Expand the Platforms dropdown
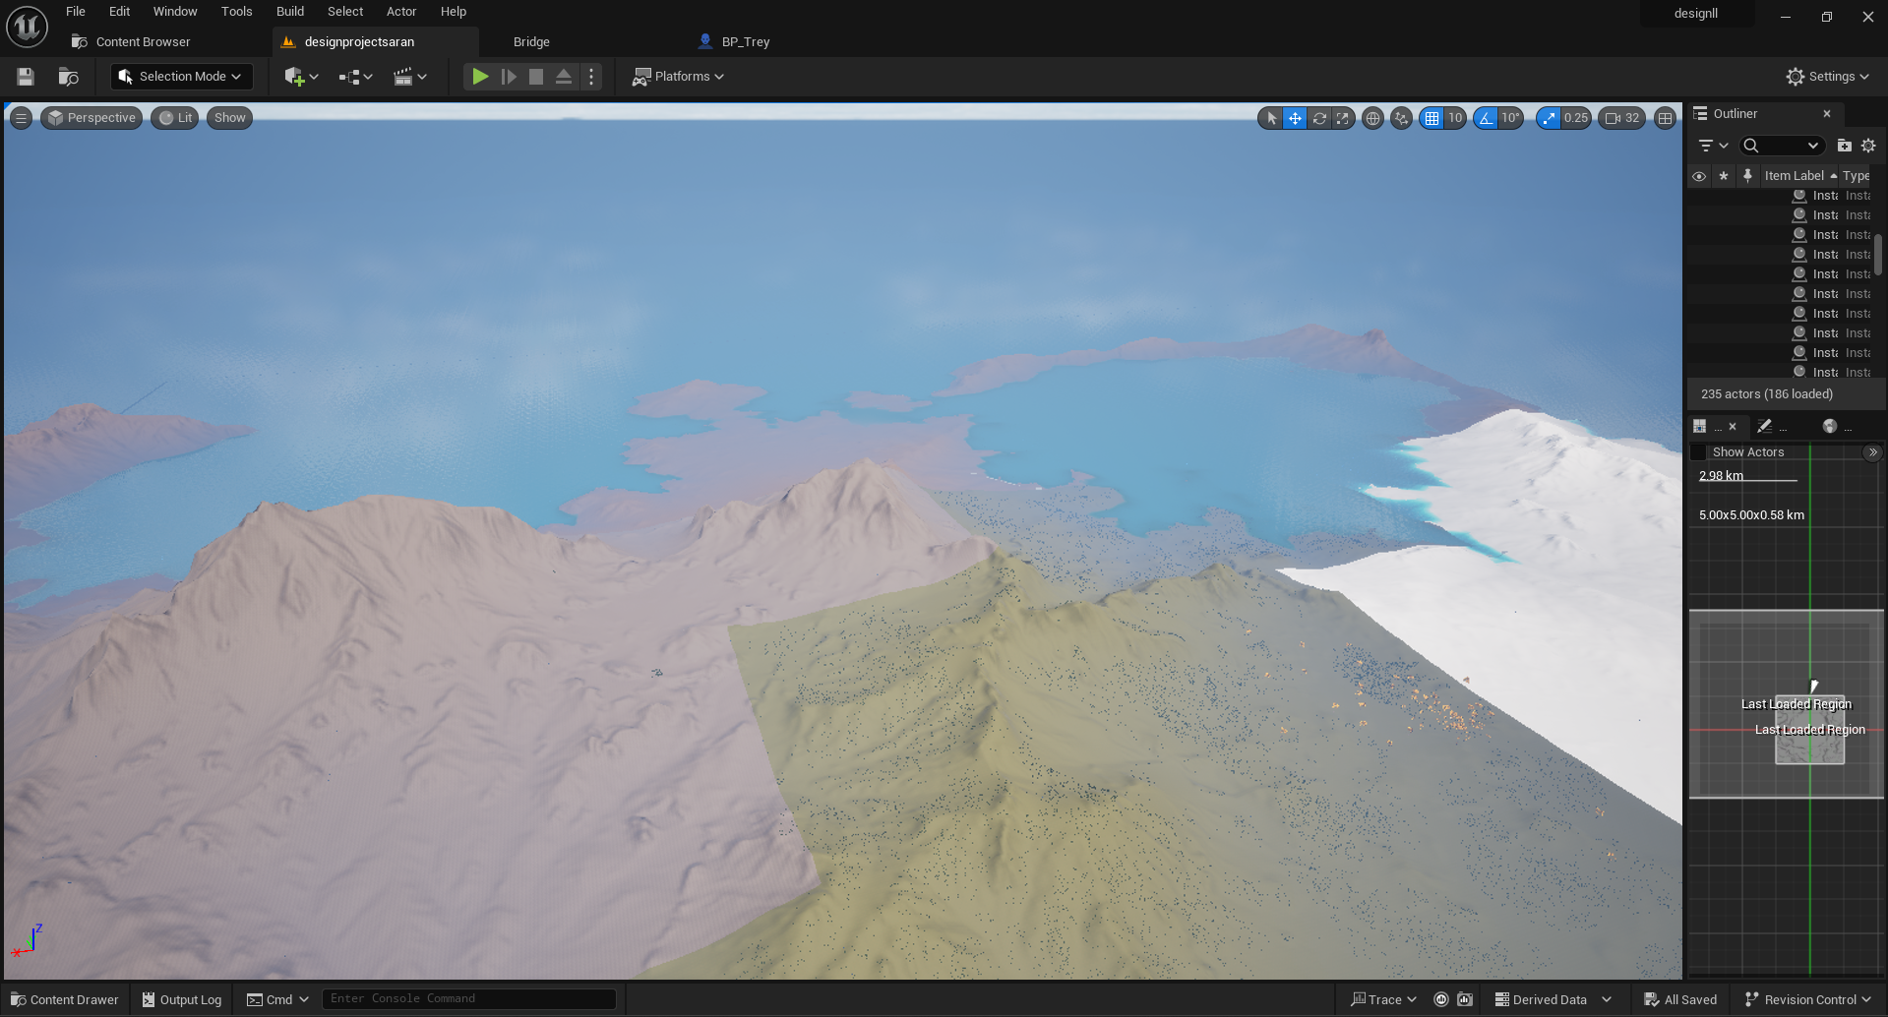Screen dimensions: 1888x1017 (x=678, y=77)
